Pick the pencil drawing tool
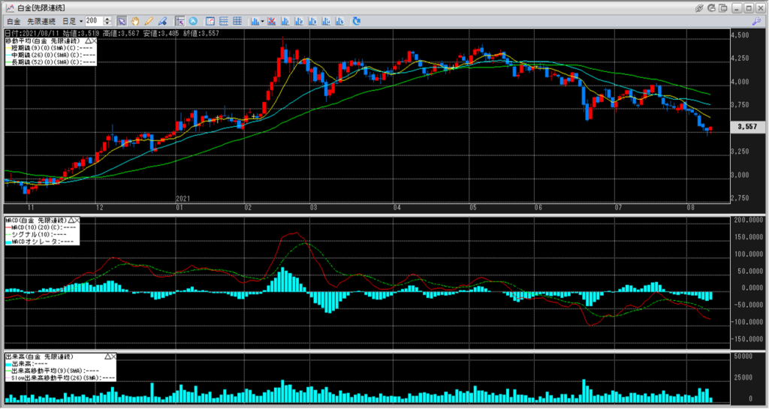 point(149,21)
